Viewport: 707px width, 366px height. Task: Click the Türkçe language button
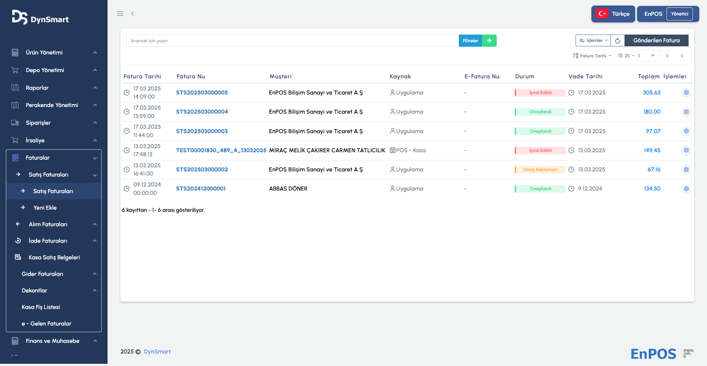tap(613, 14)
